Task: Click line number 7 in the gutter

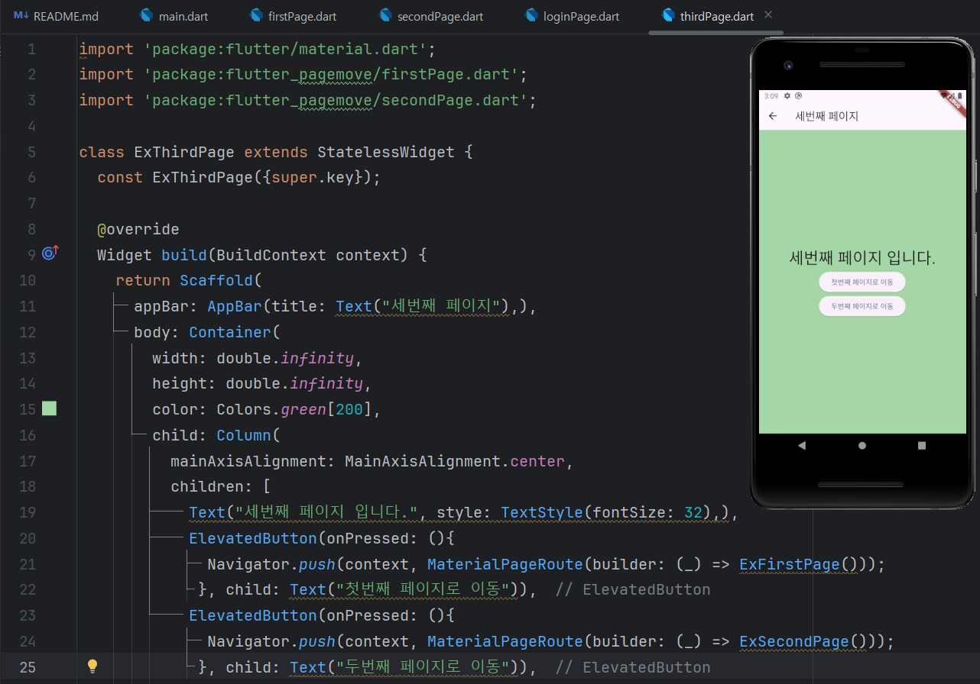Action: (31, 203)
